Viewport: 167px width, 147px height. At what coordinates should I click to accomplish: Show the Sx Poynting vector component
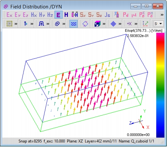point(83,15)
